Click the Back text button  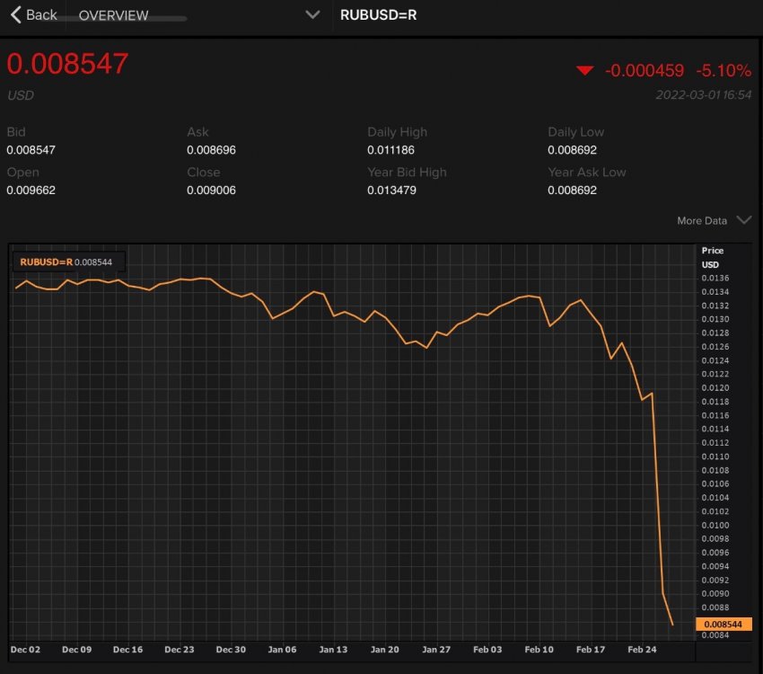tap(41, 14)
